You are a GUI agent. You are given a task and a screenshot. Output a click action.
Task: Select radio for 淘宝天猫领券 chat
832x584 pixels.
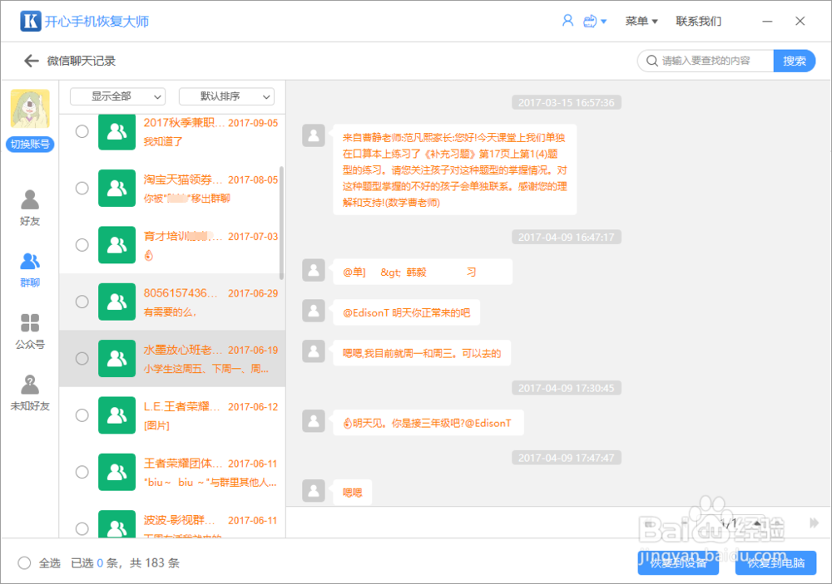pos(82,188)
